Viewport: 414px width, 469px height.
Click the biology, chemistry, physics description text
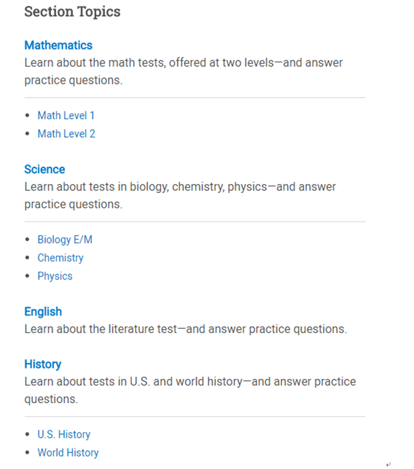click(181, 196)
